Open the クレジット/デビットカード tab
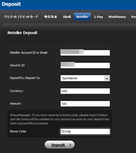Viewport: 136px width, 153px height. pyautogui.click(x=21, y=17)
